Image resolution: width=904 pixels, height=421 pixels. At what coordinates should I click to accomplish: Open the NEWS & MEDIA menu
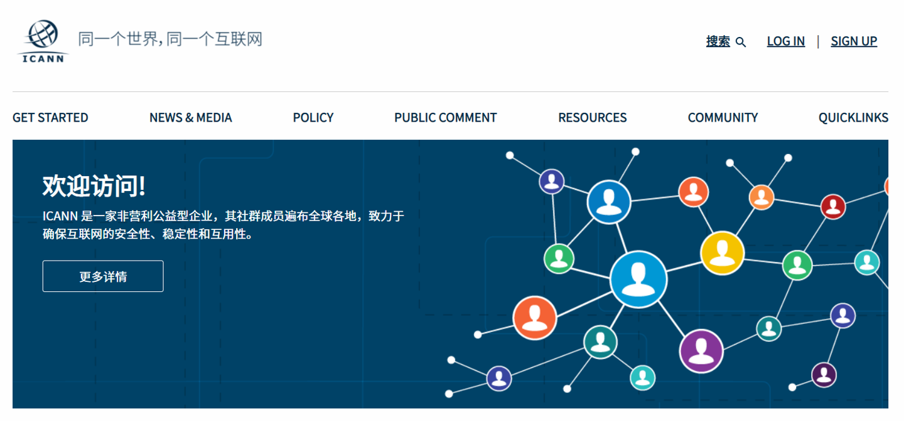191,118
